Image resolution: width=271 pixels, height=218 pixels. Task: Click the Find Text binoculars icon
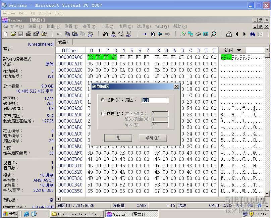[x=106, y=34]
